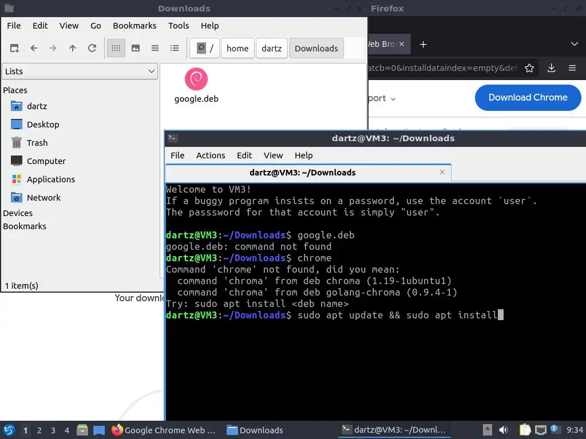Switch to detailed list view in file manager

[175, 48]
